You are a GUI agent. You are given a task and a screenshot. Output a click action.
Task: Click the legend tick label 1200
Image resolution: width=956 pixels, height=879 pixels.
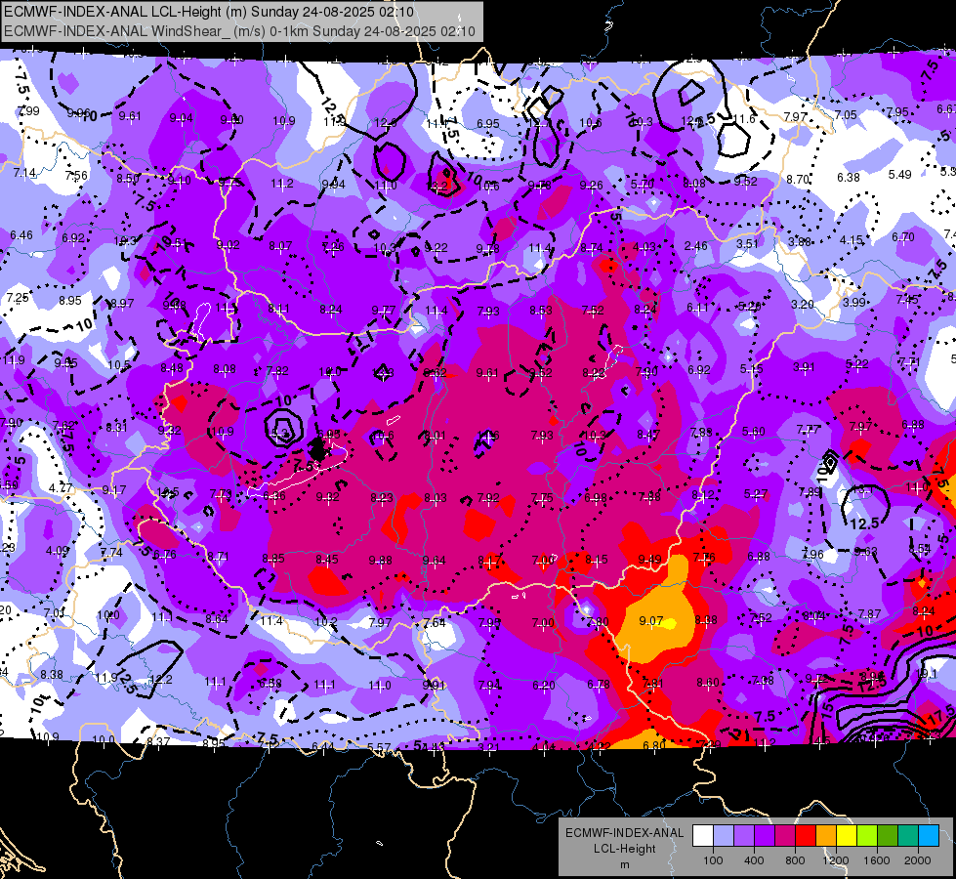(x=836, y=860)
